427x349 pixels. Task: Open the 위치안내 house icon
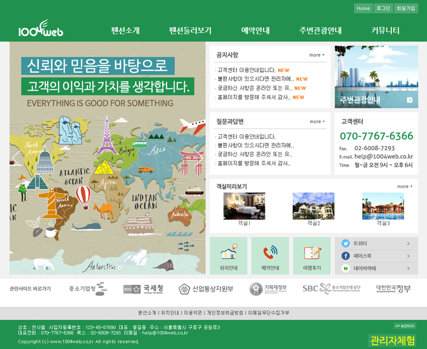click(228, 251)
